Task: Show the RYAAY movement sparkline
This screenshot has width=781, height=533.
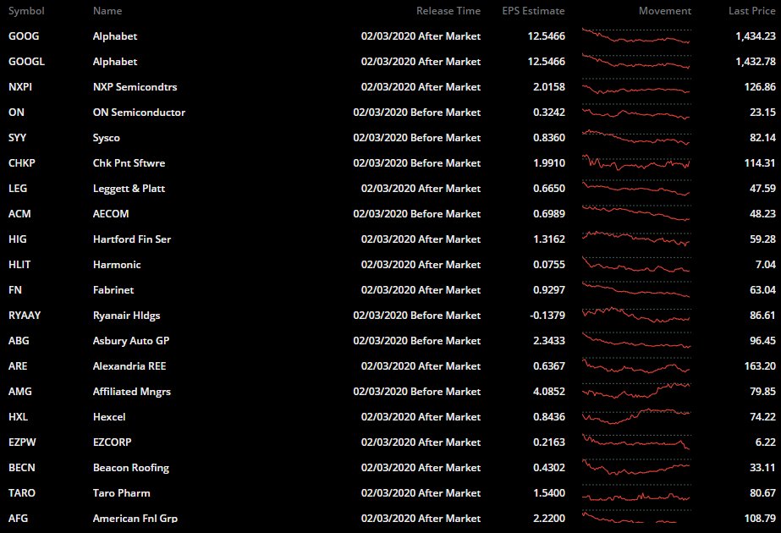Action: (x=636, y=316)
